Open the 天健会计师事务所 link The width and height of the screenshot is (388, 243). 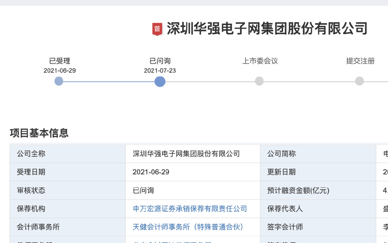(x=188, y=227)
